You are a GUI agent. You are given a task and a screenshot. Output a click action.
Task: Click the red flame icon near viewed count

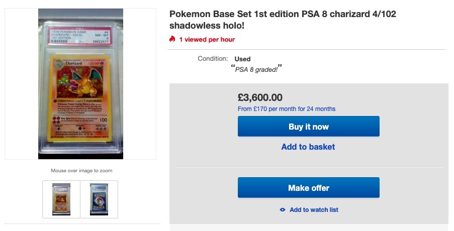click(172, 39)
